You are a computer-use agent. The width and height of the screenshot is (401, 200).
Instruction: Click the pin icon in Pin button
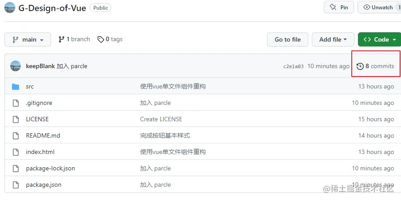click(x=333, y=7)
